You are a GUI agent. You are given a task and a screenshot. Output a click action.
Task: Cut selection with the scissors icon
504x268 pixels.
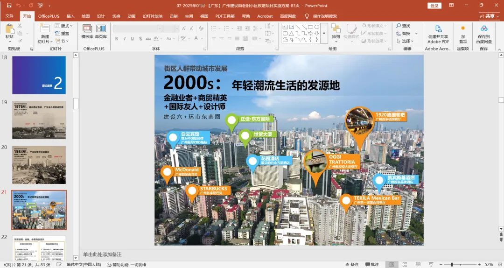tap(20, 26)
